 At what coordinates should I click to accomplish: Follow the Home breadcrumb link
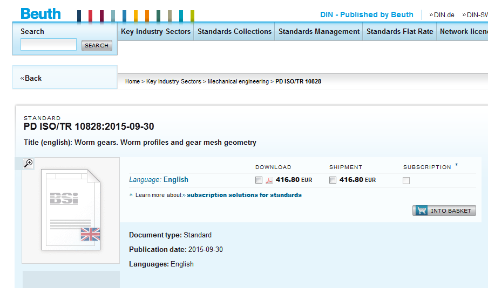(133, 81)
